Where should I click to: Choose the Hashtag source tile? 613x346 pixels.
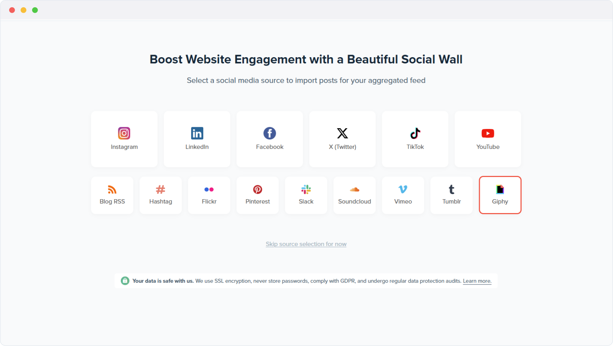click(x=161, y=195)
